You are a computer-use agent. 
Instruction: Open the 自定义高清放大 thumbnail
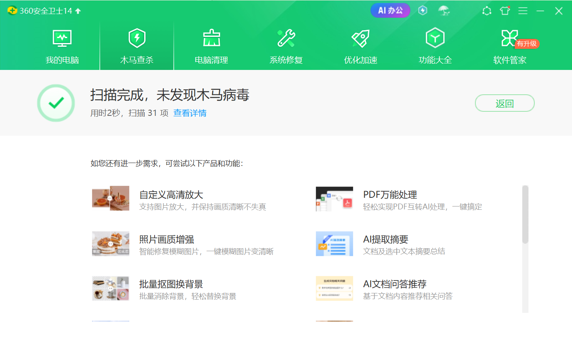[111, 198]
